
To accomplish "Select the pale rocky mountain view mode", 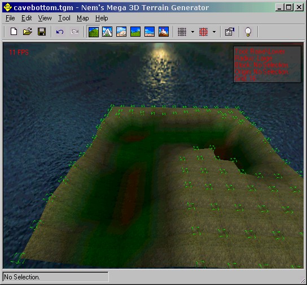I will (121, 32).
